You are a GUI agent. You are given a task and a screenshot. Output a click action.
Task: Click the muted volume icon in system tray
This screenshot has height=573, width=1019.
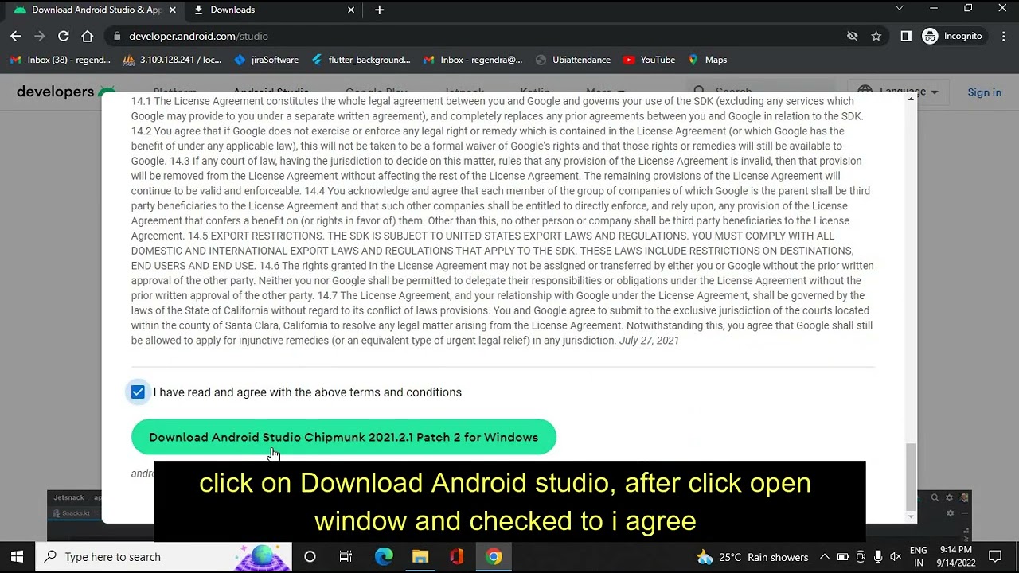[896, 557]
